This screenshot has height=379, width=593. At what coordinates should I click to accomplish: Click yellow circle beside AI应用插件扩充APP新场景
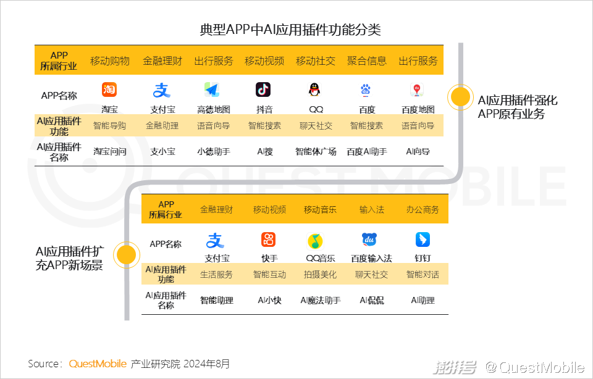127,255
